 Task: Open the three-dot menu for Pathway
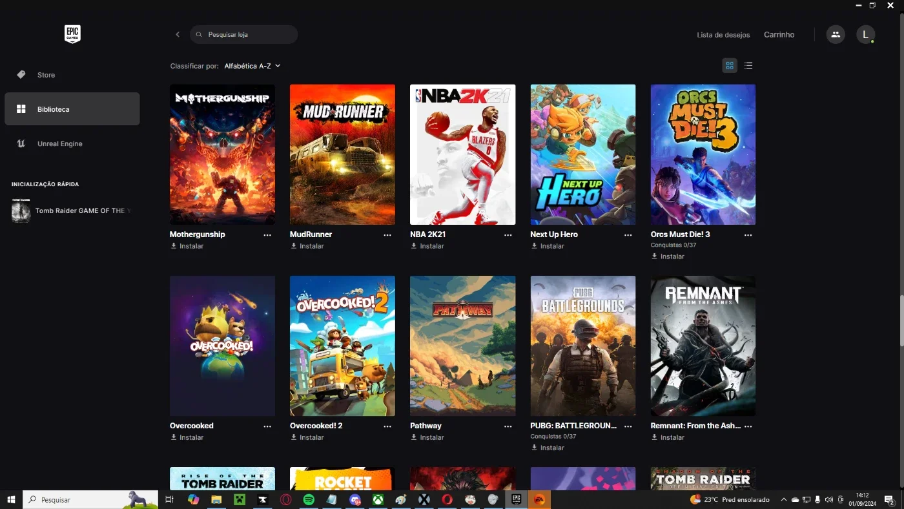(508, 426)
